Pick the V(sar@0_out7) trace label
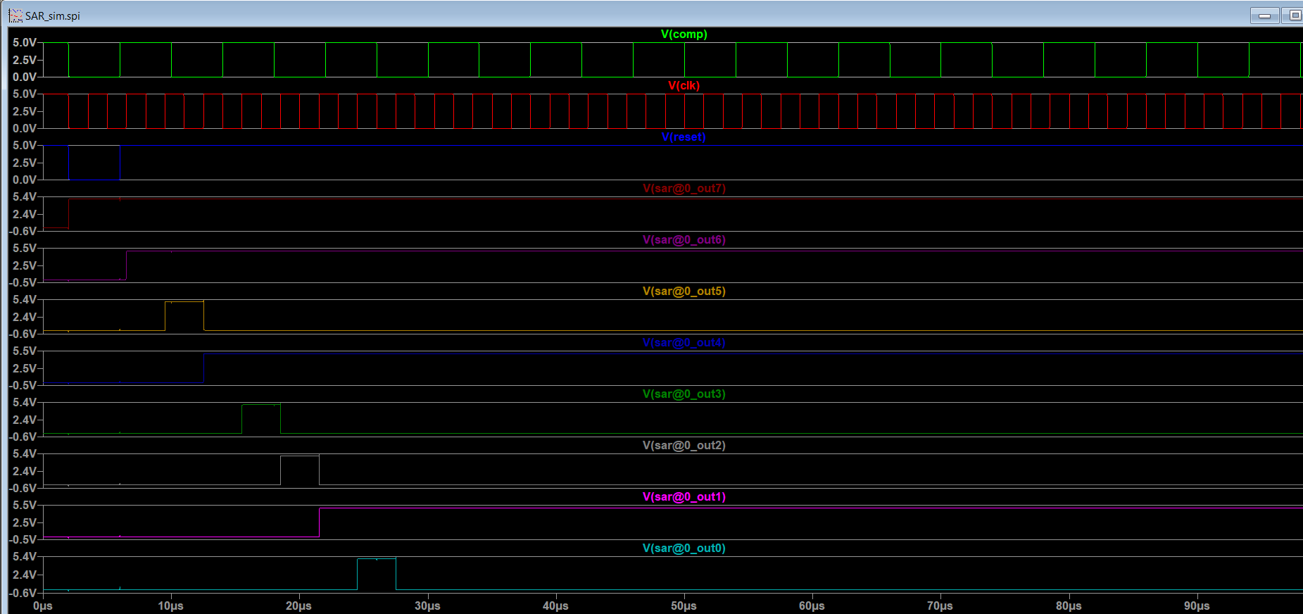 tap(684, 189)
